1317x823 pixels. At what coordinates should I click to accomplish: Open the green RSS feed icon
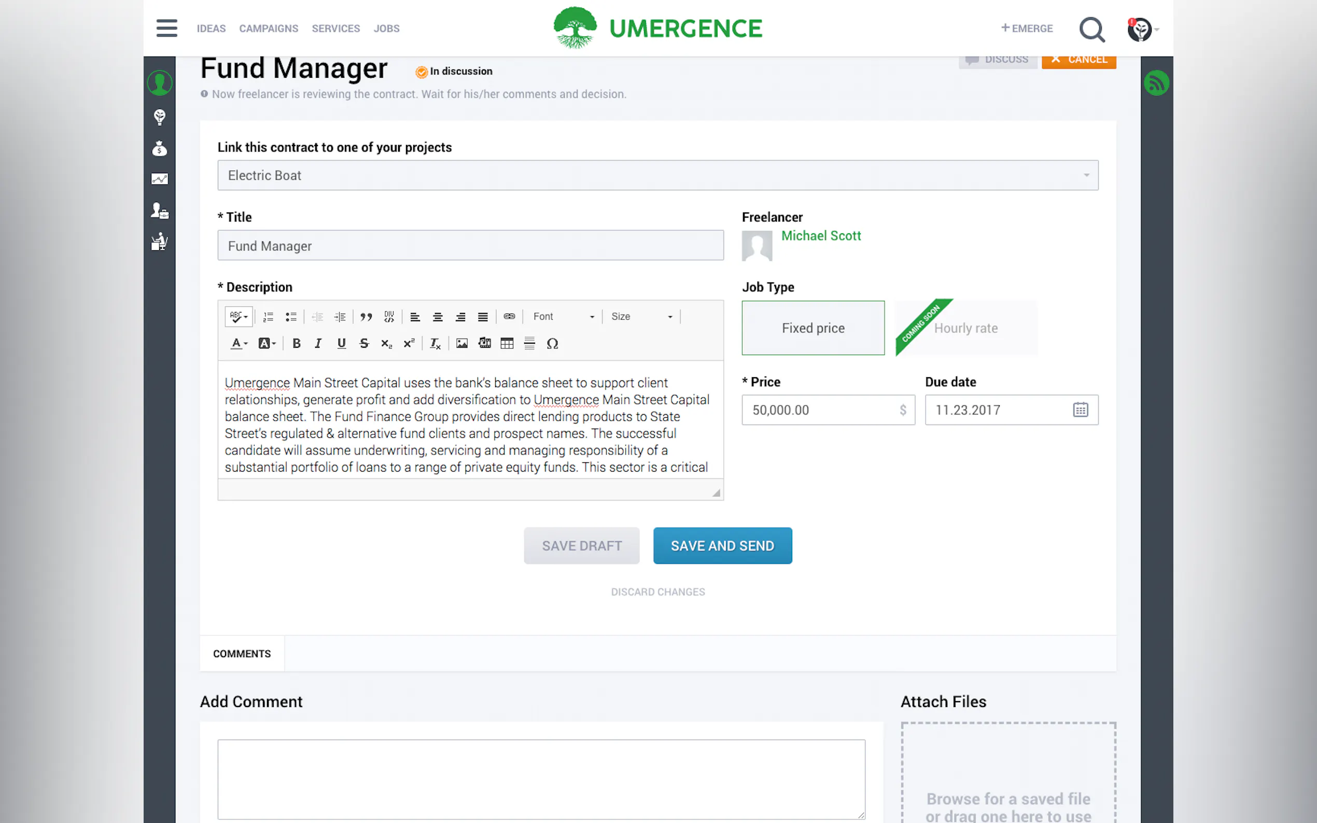(1156, 83)
